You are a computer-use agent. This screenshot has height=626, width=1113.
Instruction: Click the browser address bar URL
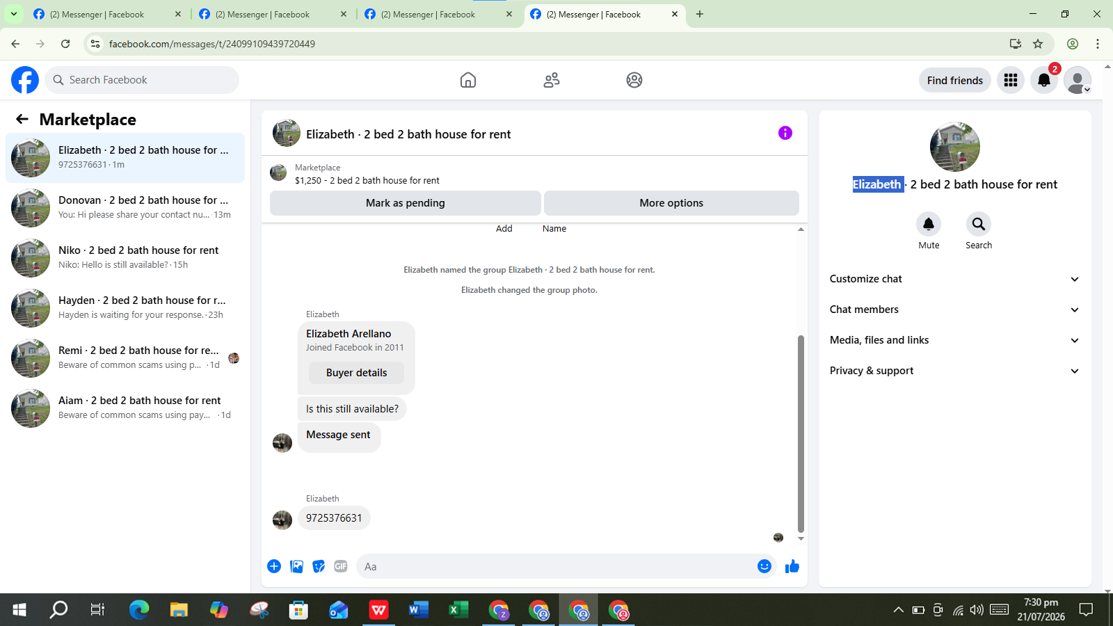pyautogui.click(x=212, y=44)
